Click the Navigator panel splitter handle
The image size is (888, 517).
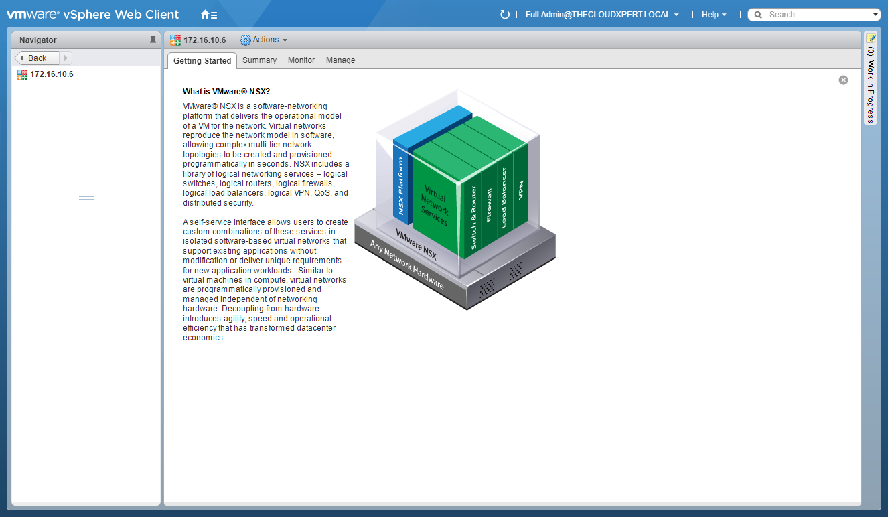pos(86,198)
